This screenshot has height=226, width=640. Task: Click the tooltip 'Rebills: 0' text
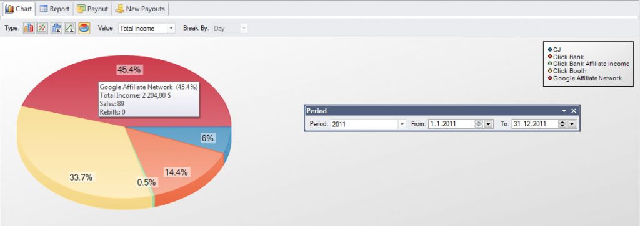pos(112,112)
